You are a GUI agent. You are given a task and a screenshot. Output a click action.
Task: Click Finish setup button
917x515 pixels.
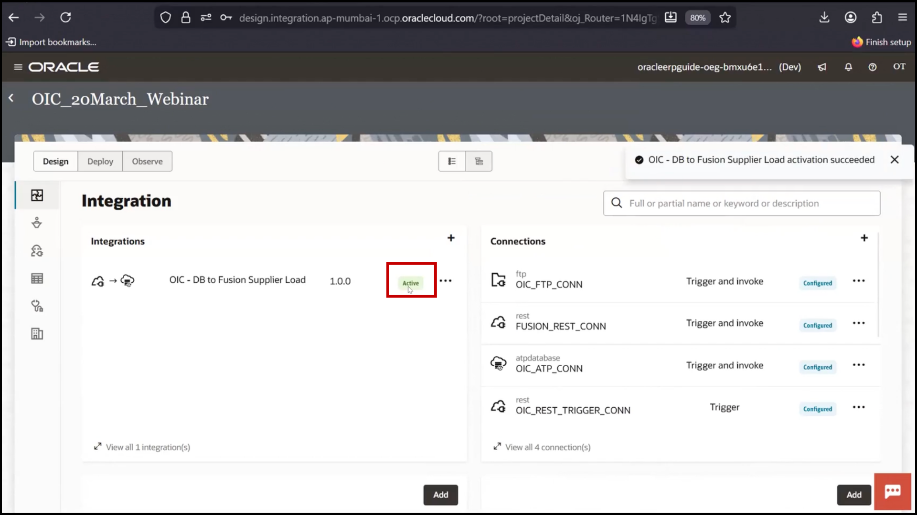tap(882, 42)
